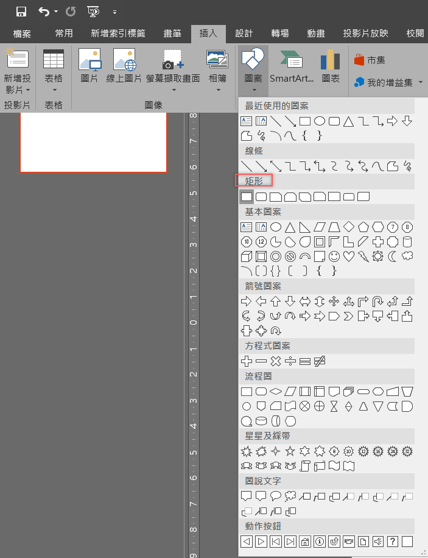Select the Smiley Face shape

334,256
